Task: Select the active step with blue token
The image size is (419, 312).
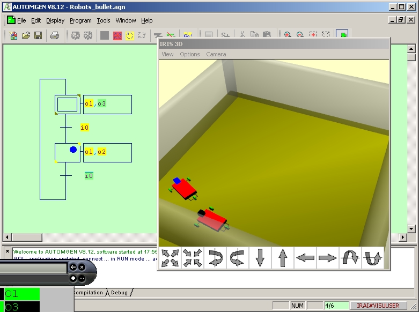Action: (x=68, y=153)
